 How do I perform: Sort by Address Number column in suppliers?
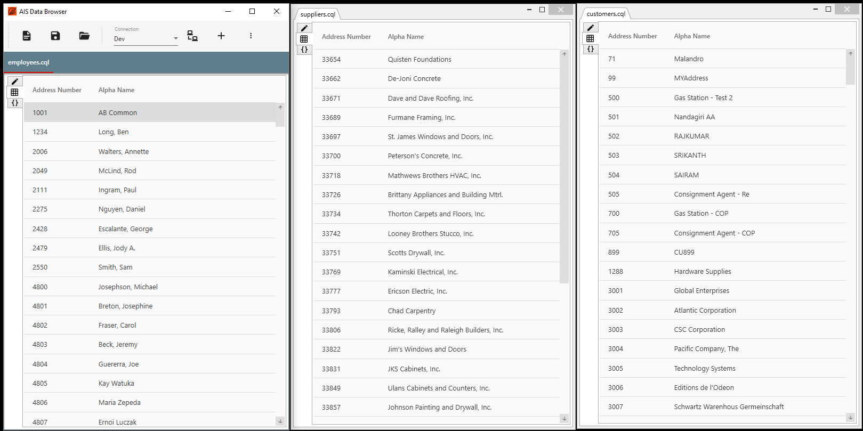pyautogui.click(x=346, y=37)
